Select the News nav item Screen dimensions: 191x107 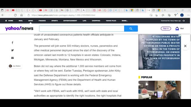pyautogui.click(x=30, y=21)
